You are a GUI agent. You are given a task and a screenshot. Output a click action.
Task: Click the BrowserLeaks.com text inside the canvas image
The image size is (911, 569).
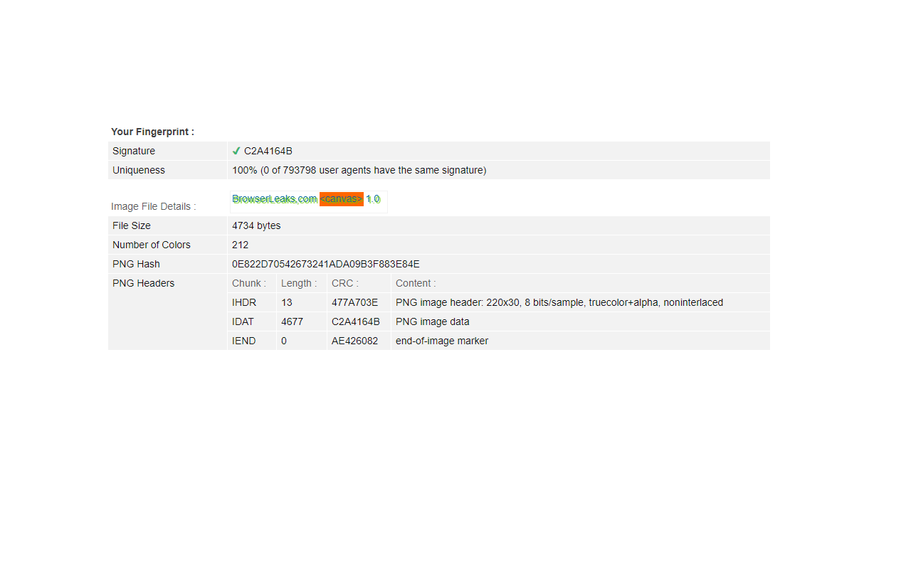(x=274, y=198)
